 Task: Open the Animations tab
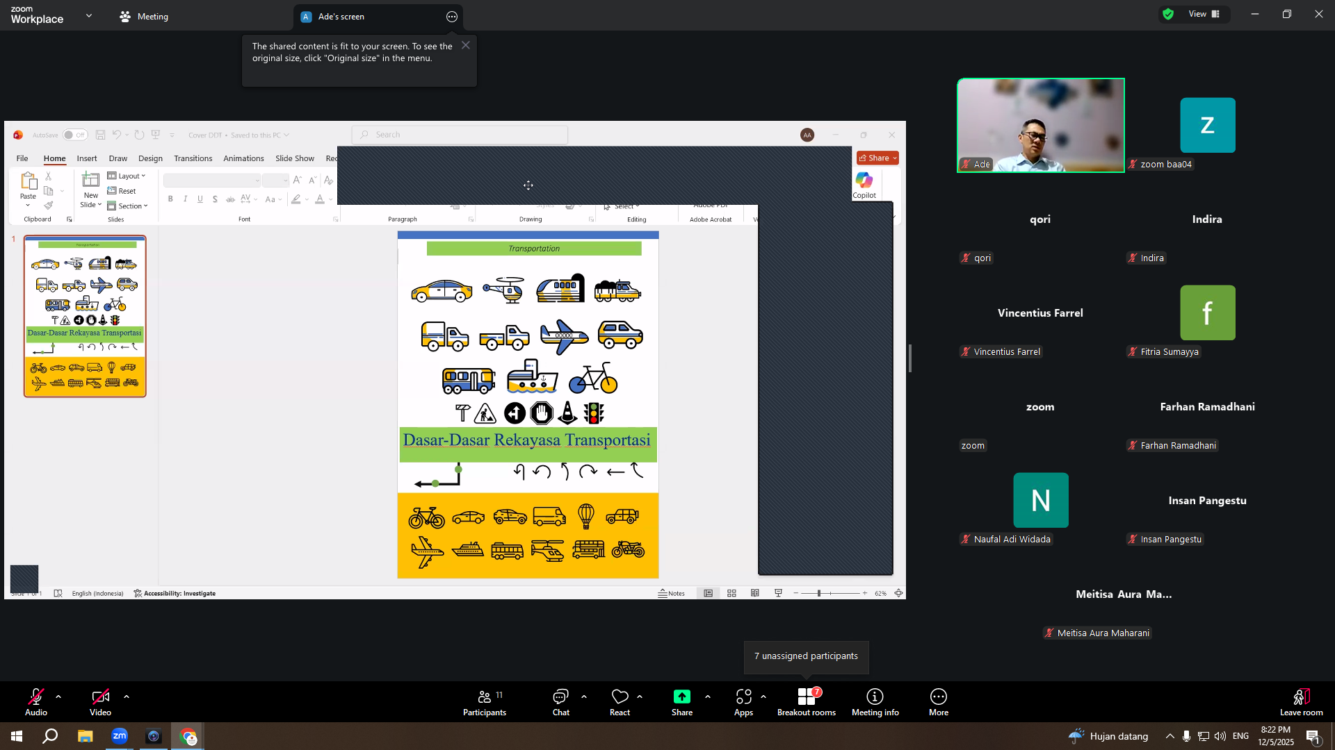[243, 158]
